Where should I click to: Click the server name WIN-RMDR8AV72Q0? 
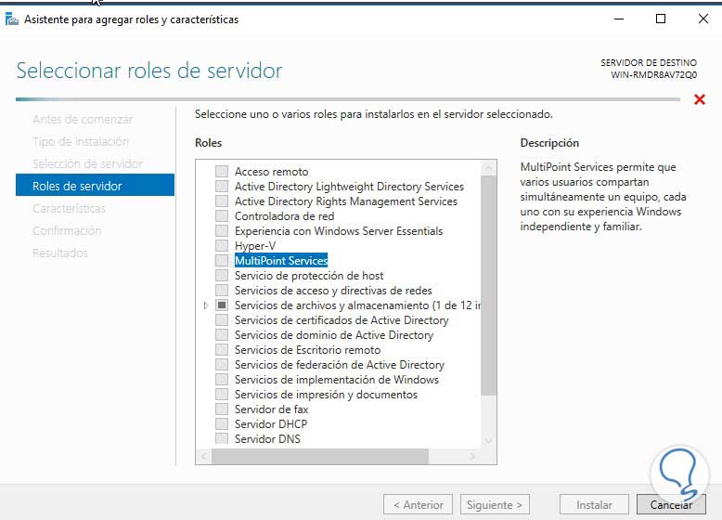click(x=654, y=74)
